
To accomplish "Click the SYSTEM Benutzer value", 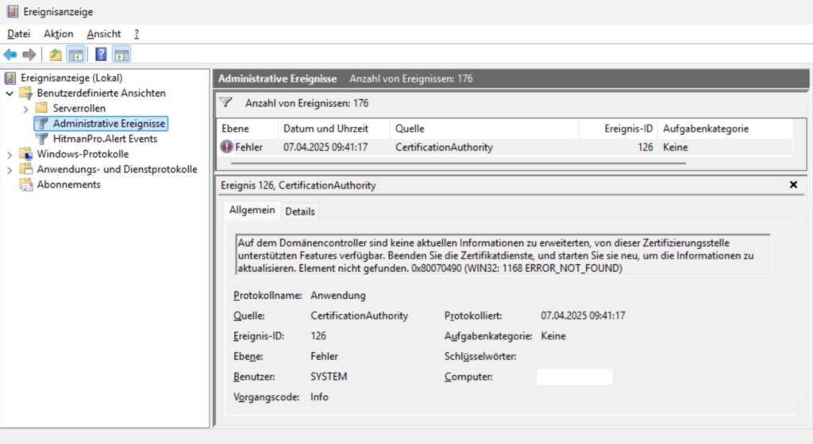I will (329, 377).
